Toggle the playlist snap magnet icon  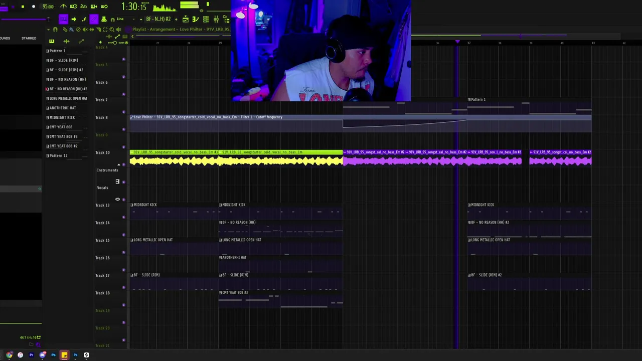point(55,29)
